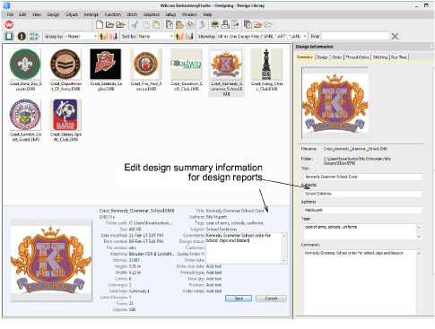Open the Setup menu
This screenshot has width=435, height=329.
pos(170,14)
